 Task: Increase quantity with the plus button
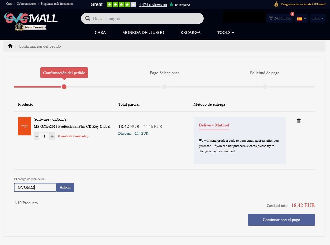52,136
